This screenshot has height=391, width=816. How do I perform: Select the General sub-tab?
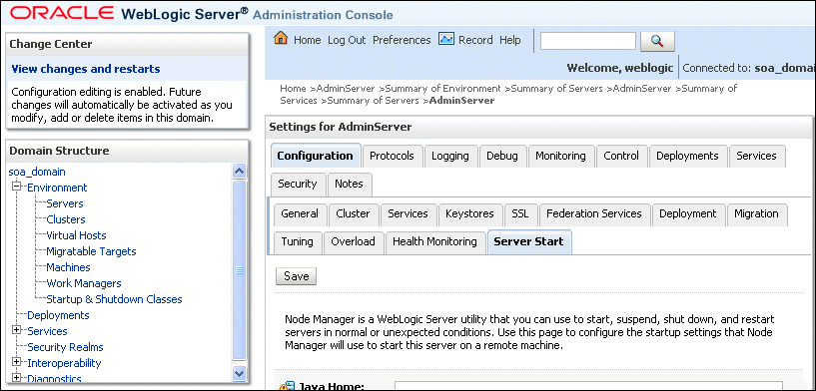click(300, 213)
